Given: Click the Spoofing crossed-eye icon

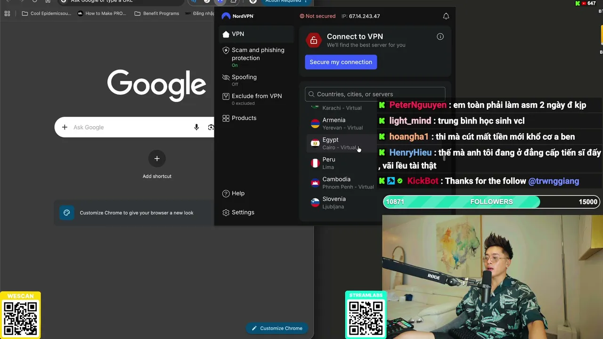Looking at the screenshot, I should pyautogui.click(x=226, y=77).
